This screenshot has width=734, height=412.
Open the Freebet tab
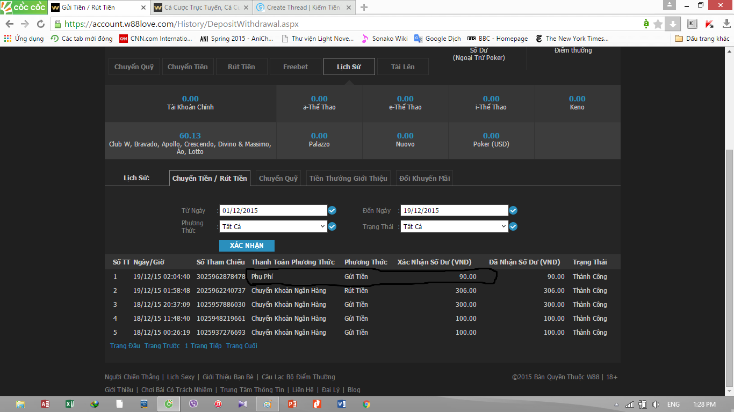click(296, 67)
